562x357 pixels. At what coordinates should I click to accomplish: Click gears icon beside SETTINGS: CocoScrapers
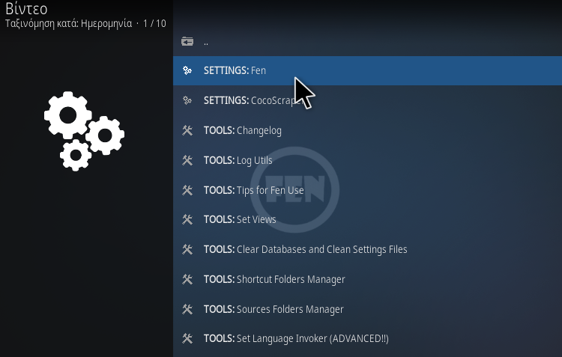(187, 100)
